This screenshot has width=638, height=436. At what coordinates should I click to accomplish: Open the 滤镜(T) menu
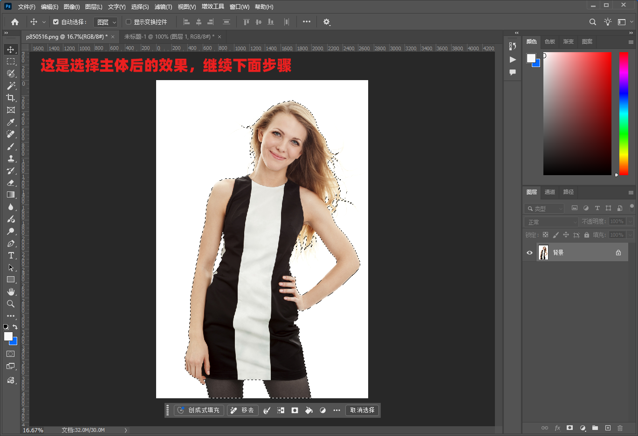click(163, 7)
